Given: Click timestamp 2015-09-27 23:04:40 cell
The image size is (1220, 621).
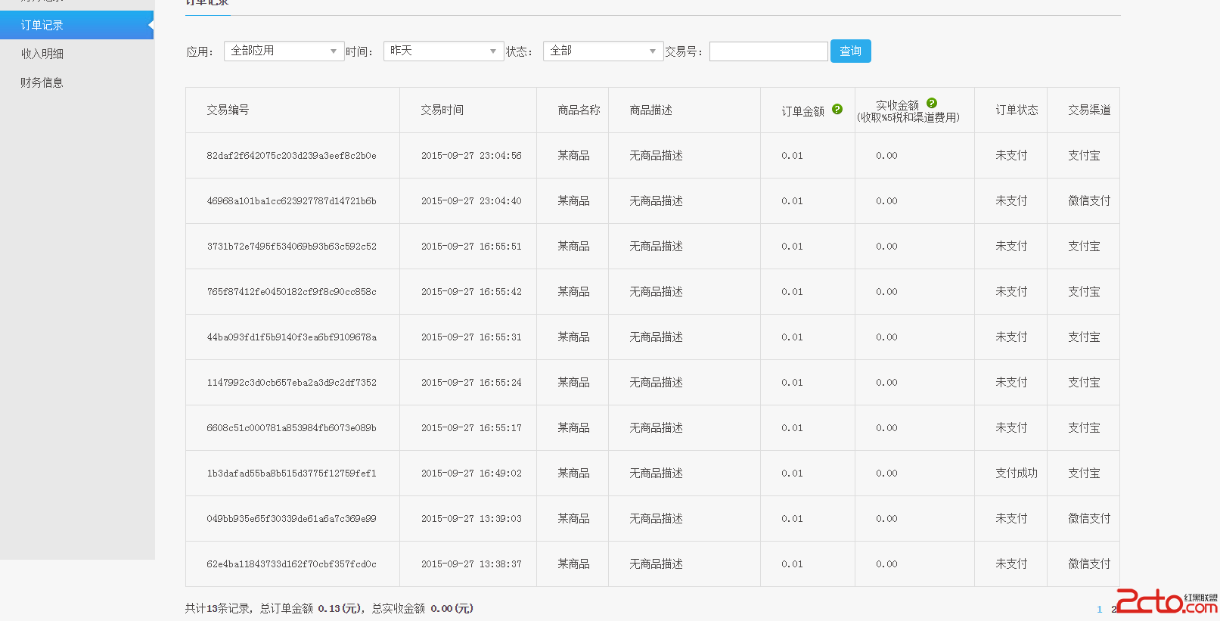Looking at the screenshot, I should tap(471, 201).
